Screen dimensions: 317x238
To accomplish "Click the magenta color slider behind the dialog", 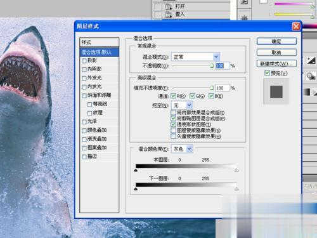I will [294, 4].
